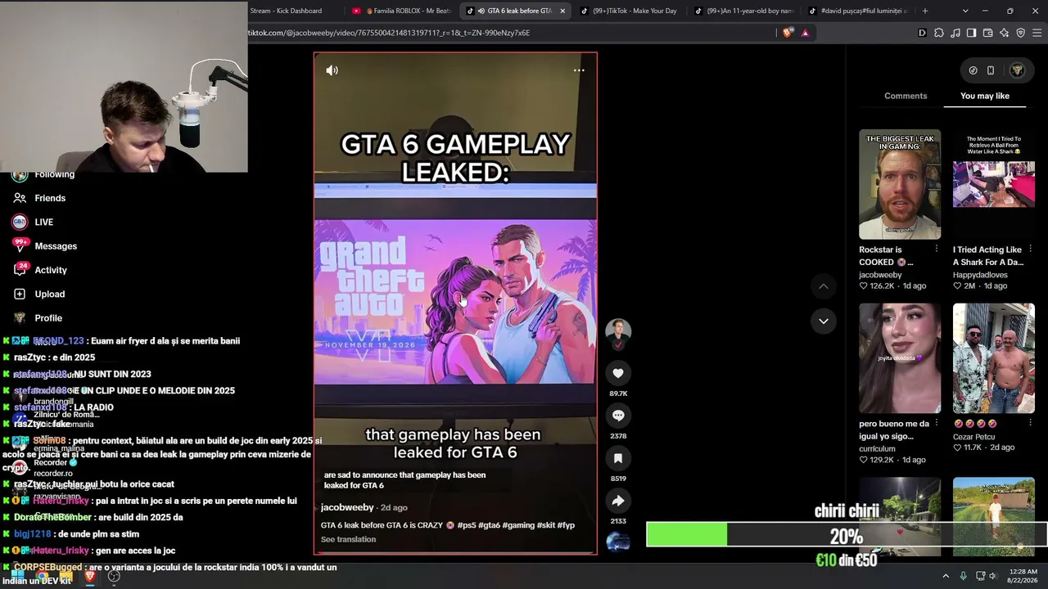Viewport: 1048px width, 589px height.
Task: Select the You may like tab
Action: click(985, 96)
